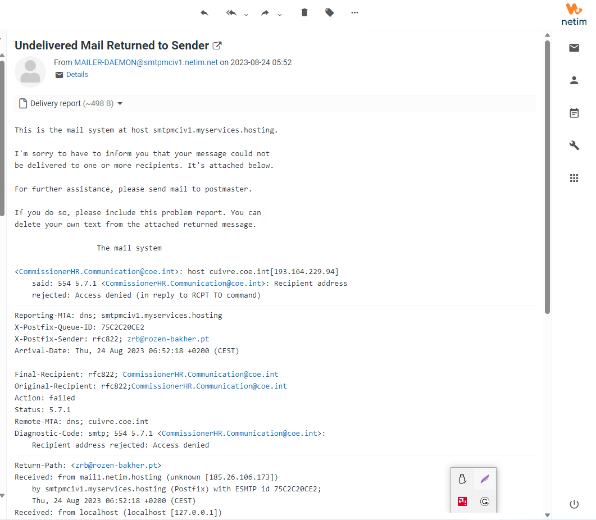This screenshot has height=520, width=596.
Task: Reply to all recipients
Action: pos(230,12)
